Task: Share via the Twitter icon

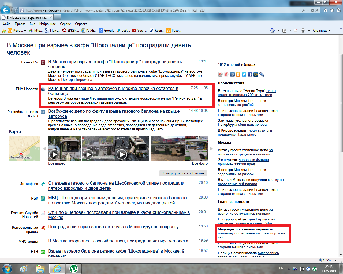Action: (244, 74)
